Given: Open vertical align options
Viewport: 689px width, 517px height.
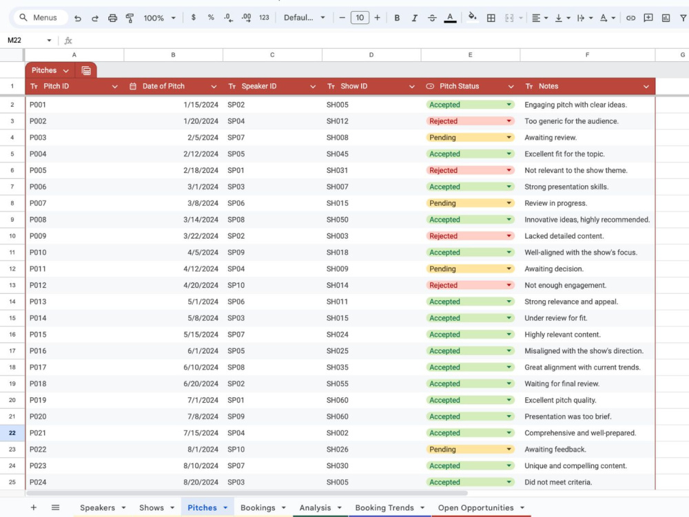Looking at the screenshot, I should click(562, 18).
